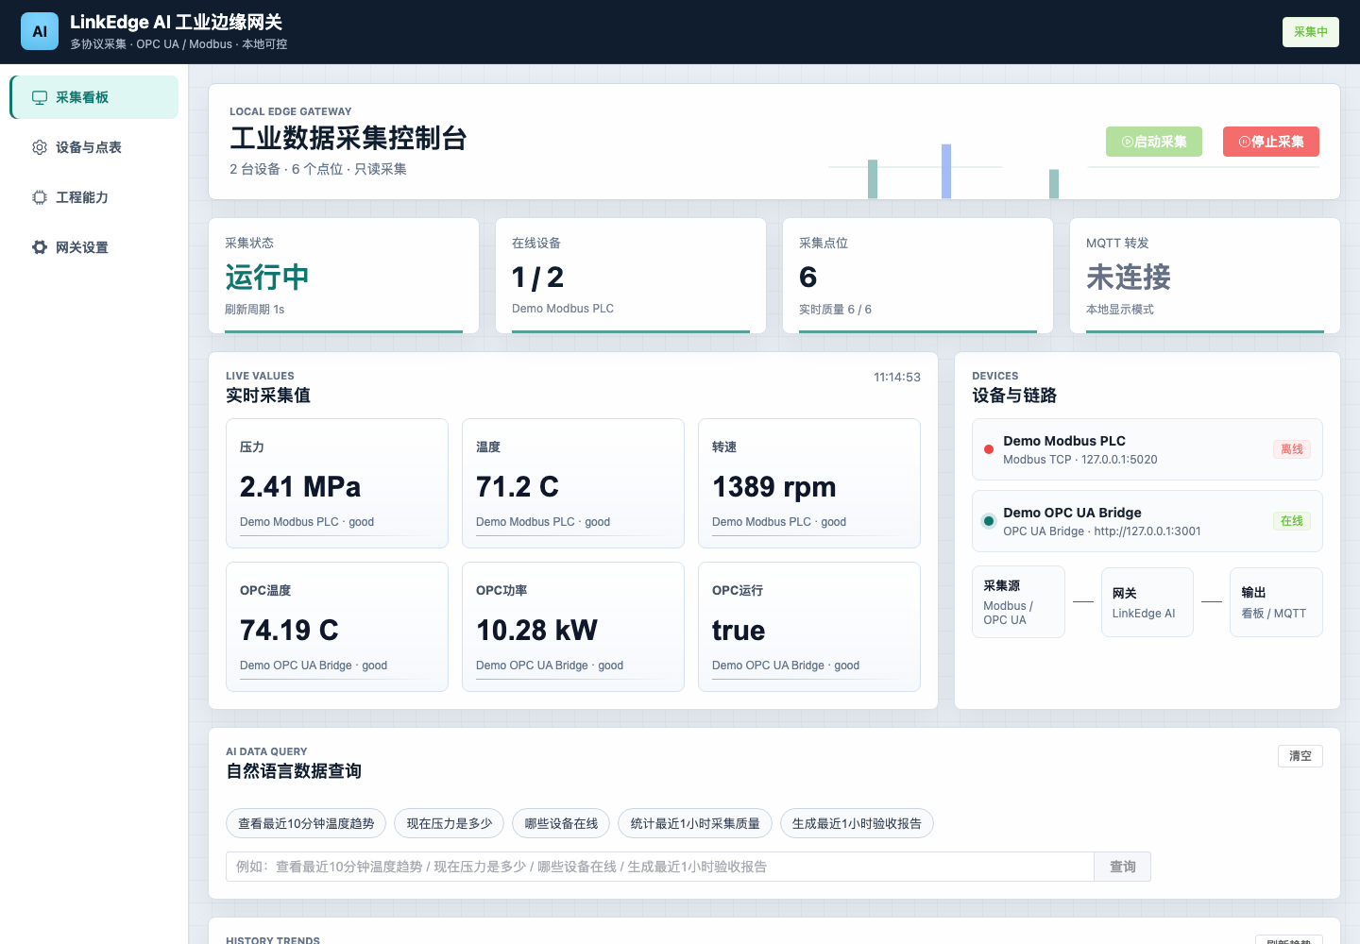
Task: Select the 生成最近1小时验收报告 suggestion chip
Action: point(857,823)
